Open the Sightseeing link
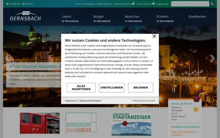Viewport: 220px width, 138px height. click(163, 4)
